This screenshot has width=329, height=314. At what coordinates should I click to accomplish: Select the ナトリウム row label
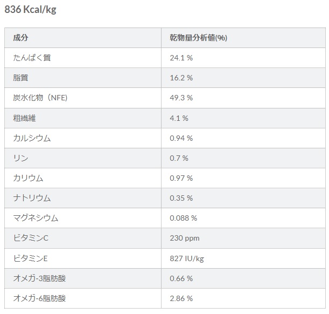pos(32,198)
